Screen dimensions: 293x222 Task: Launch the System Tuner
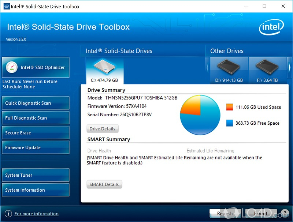click(36, 175)
